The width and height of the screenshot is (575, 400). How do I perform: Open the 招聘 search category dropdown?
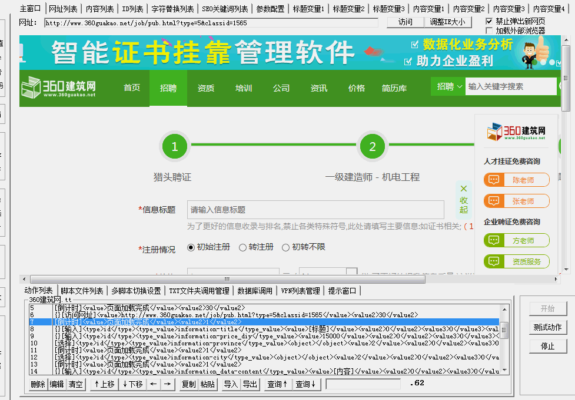pyautogui.click(x=448, y=86)
